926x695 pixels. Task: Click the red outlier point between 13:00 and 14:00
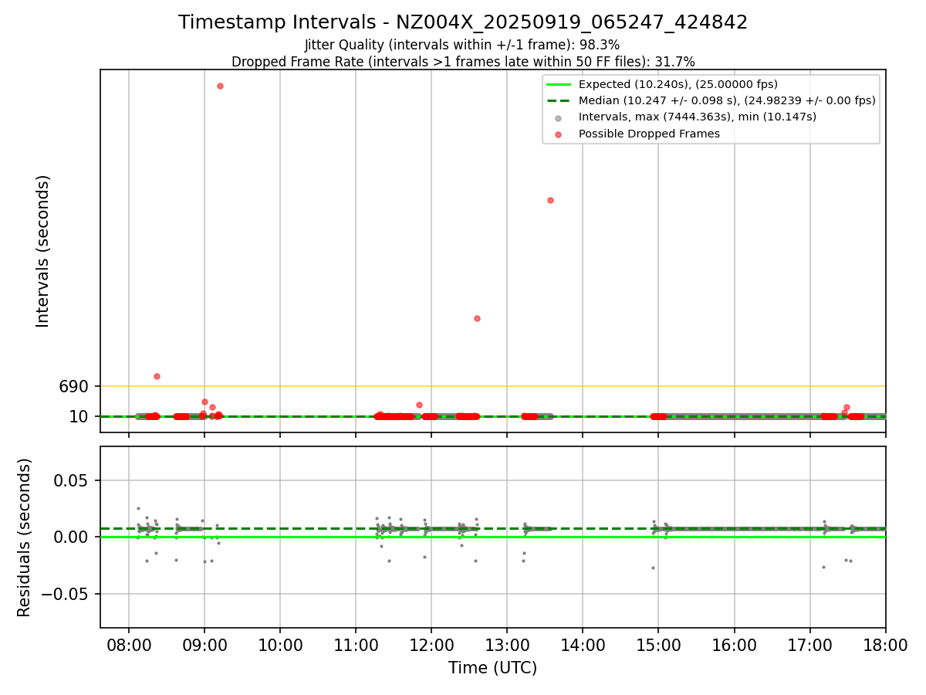click(x=550, y=200)
